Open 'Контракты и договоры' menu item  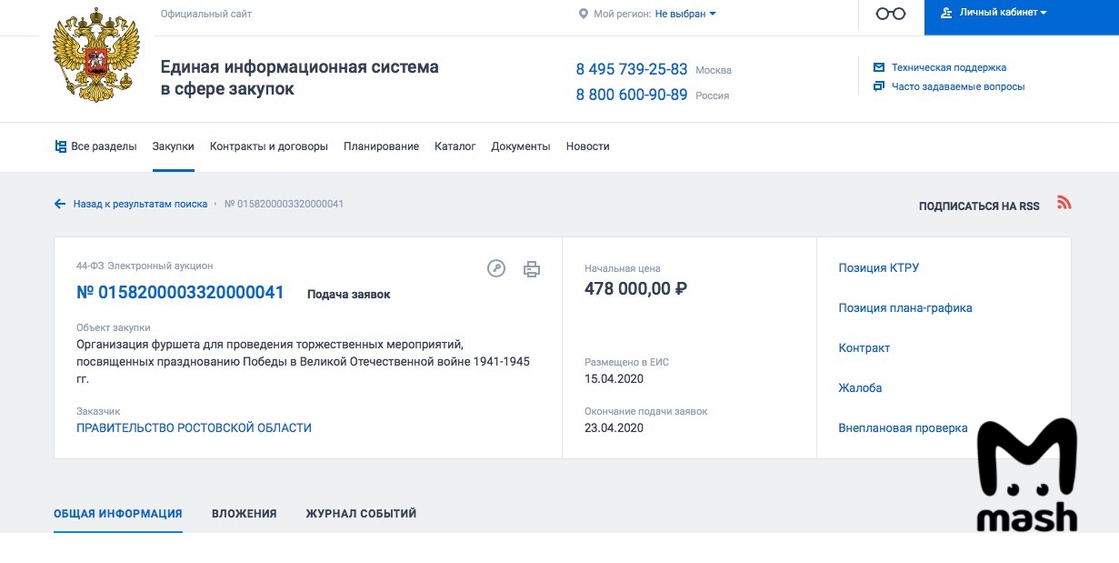click(269, 146)
